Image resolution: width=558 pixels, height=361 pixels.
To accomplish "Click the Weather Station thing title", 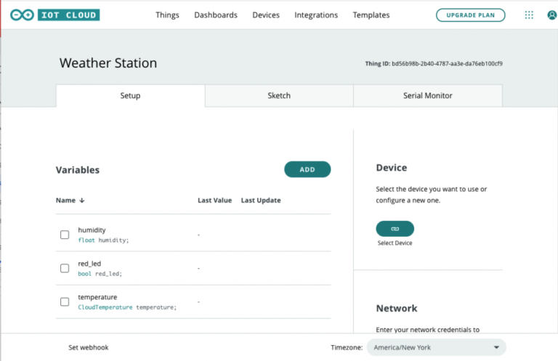I will click(x=108, y=63).
